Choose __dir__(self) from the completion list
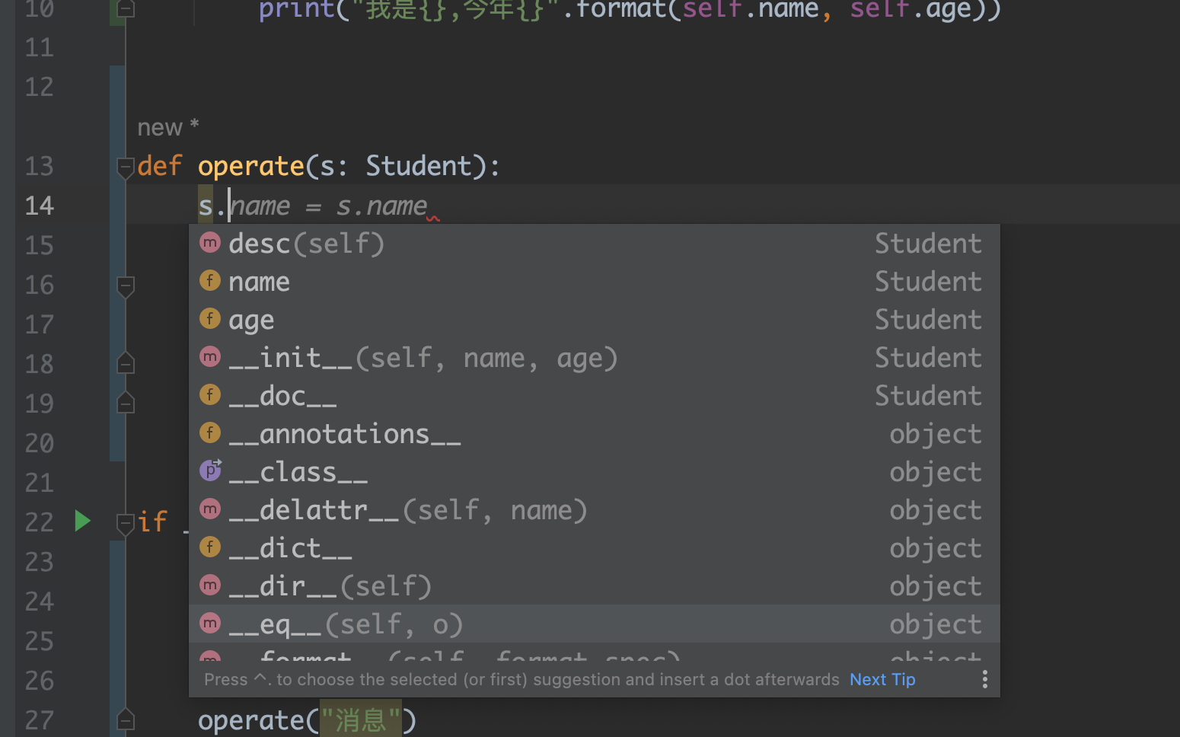1180x737 pixels. click(x=330, y=586)
